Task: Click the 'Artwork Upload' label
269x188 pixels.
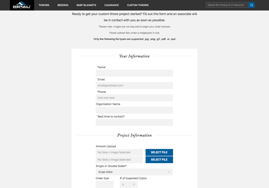Action: click(106, 146)
